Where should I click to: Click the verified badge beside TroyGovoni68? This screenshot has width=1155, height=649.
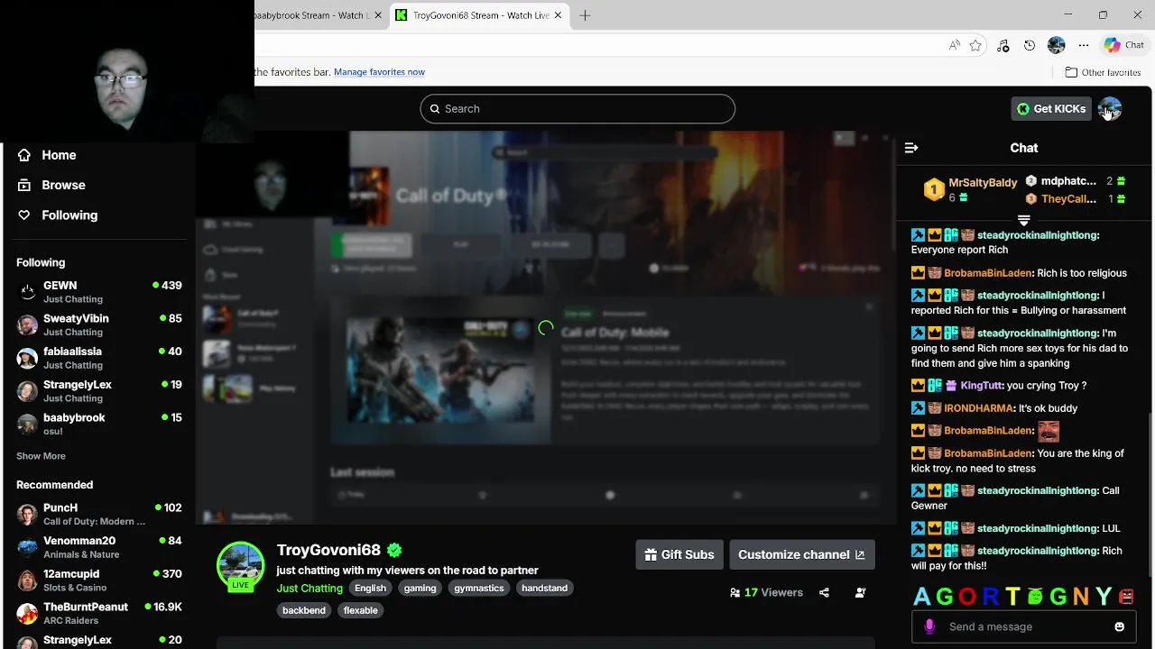tap(394, 550)
